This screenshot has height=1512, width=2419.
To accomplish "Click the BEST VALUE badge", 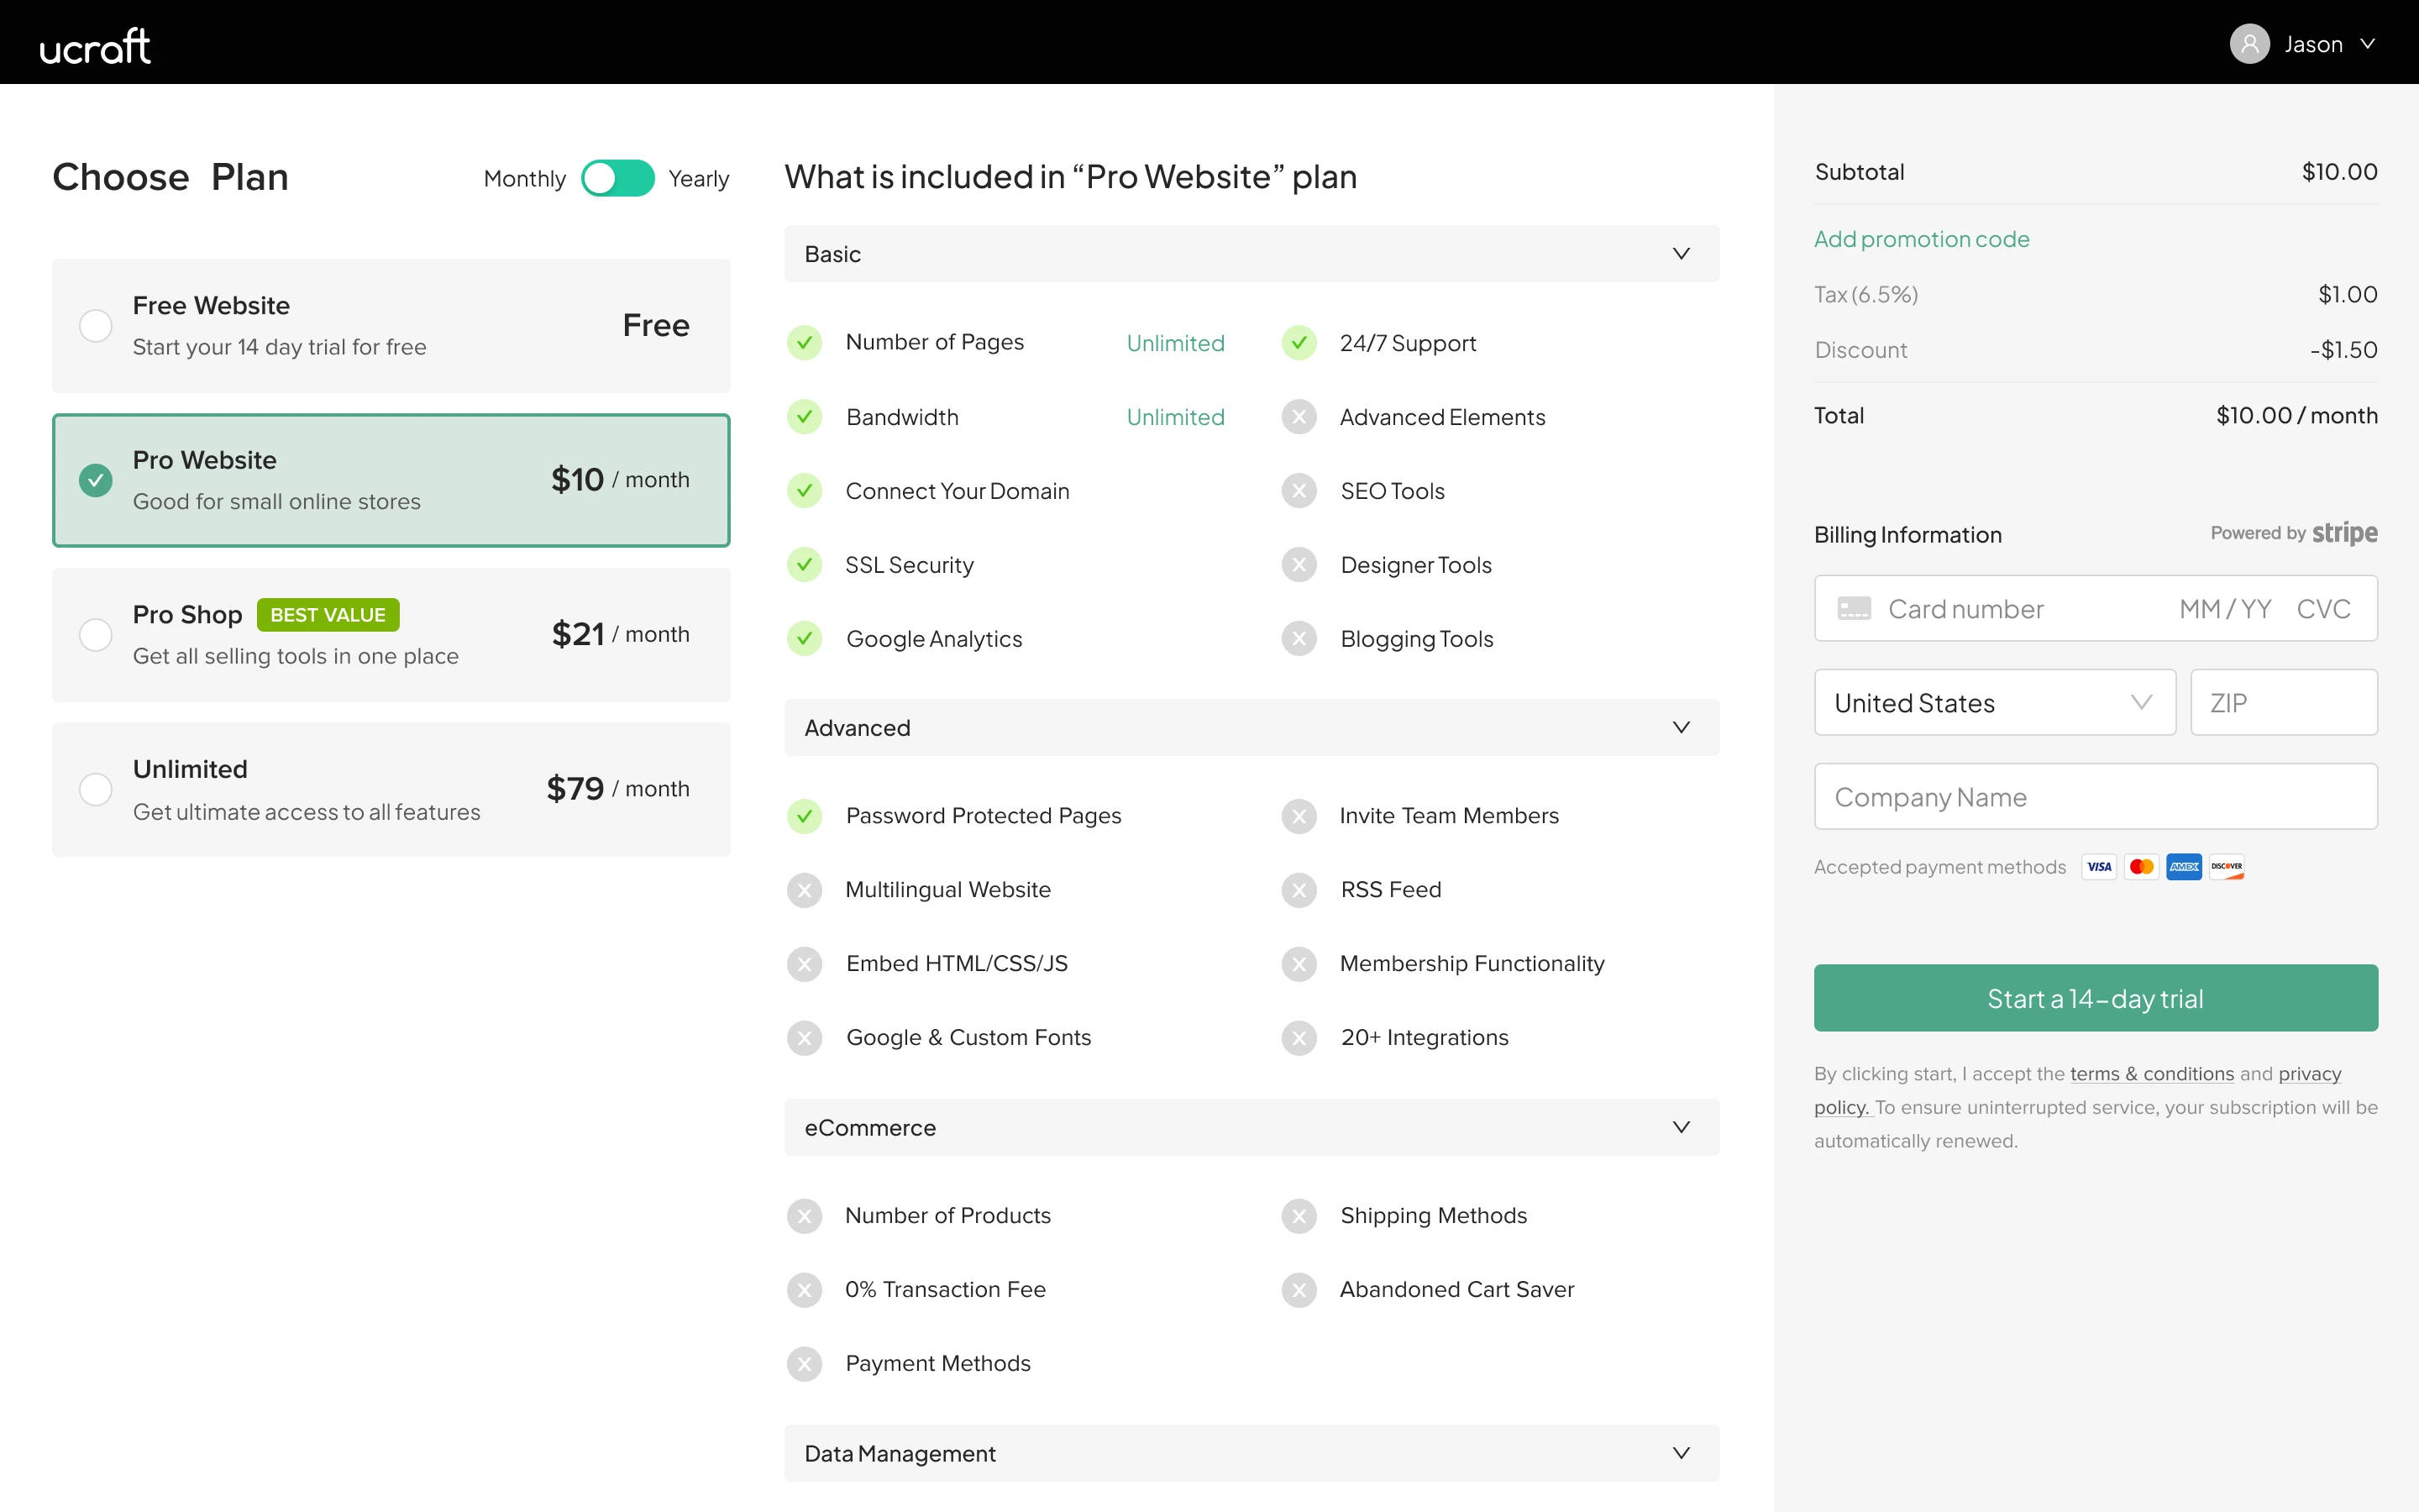I will point(328,615).
